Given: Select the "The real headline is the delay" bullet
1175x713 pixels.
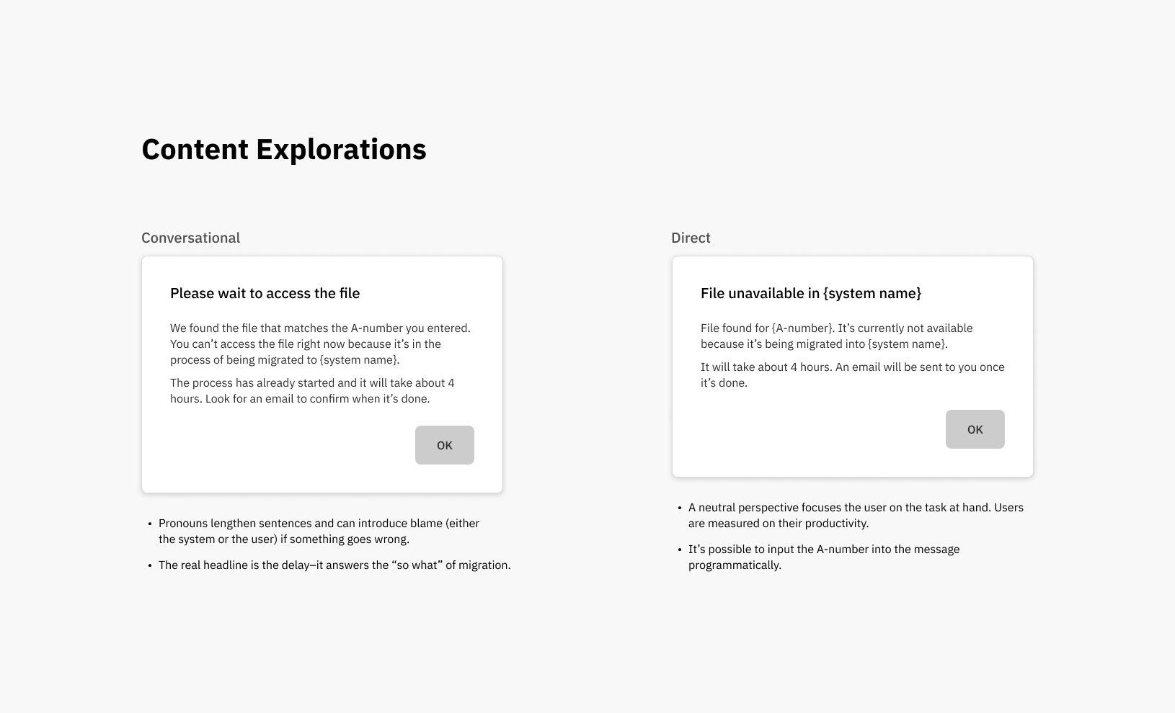Looking at the screenshot, I should (334, 565).
